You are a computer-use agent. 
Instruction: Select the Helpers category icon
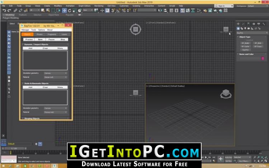(x=252, y=28)
